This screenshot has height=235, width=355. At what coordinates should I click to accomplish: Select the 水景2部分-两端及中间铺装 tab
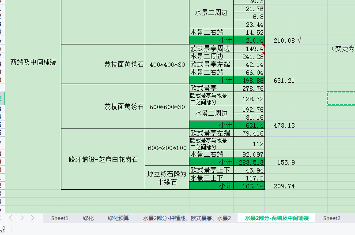coord(276,218)
